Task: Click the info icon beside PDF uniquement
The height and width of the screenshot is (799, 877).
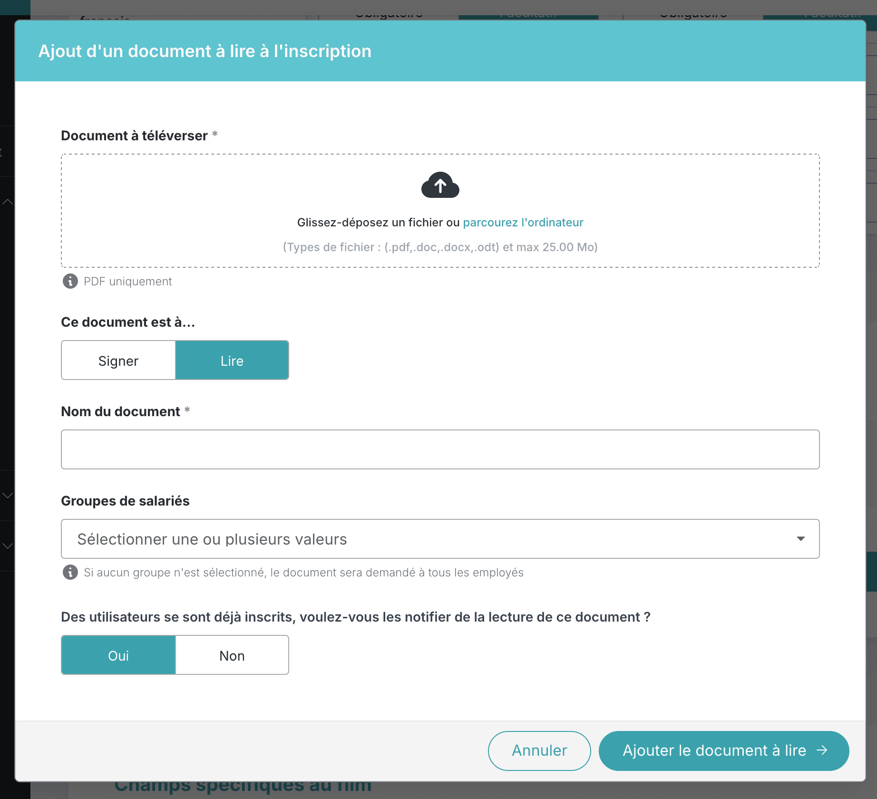Action: pyautogui.click(x=70, y=281)
